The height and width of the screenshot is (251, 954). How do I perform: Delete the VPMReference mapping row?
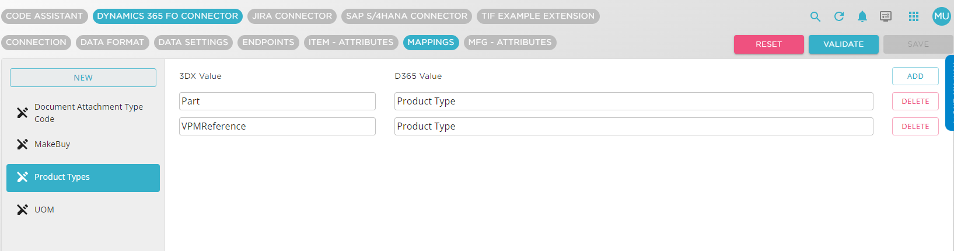(915, 127)
